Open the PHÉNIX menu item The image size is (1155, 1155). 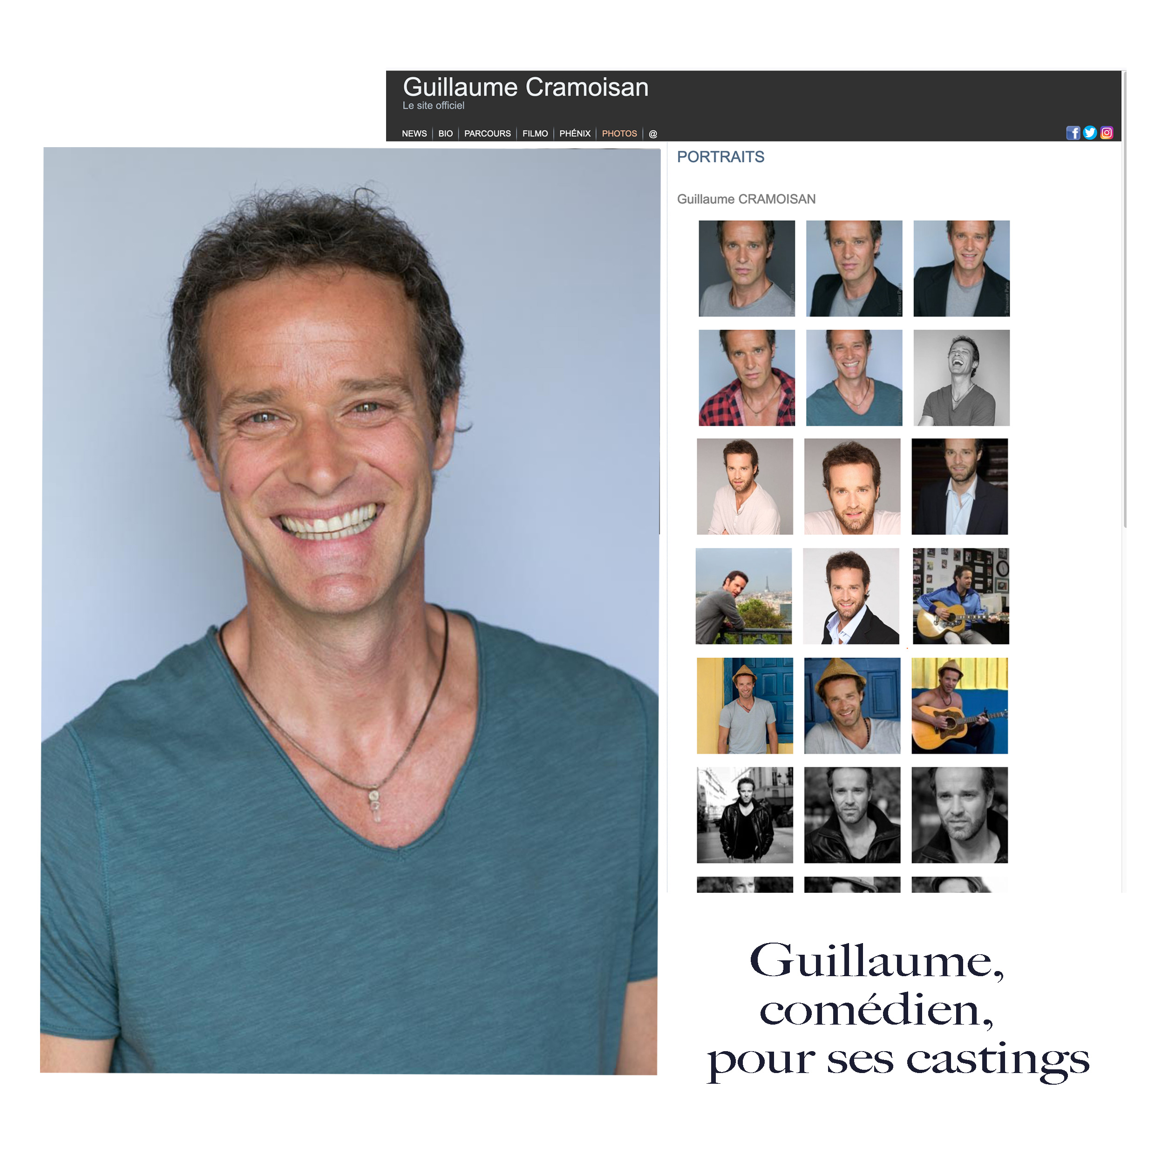(575, 133)
